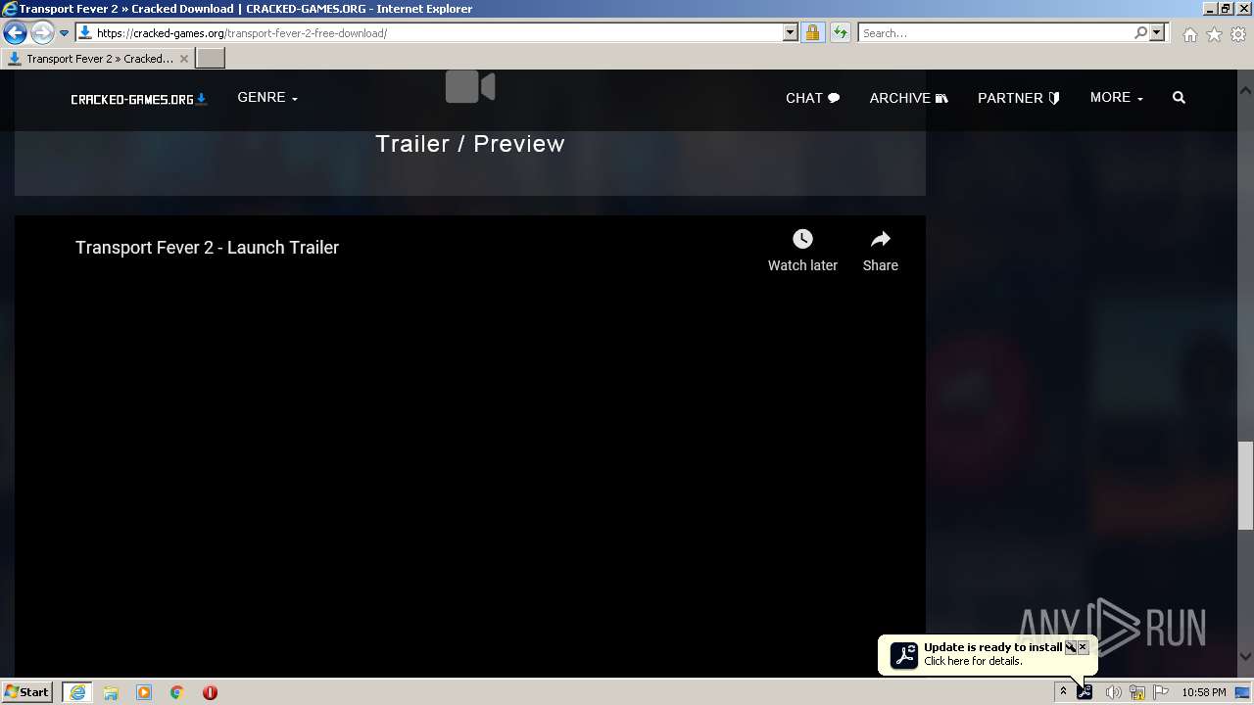Click the IE Forward navigation button
Screen dimensions: 1254x705
coord(42,32)
